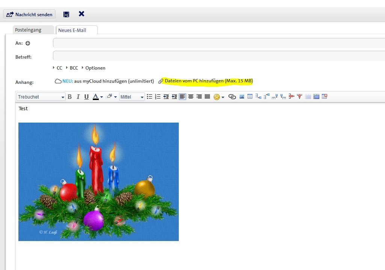Open the Mittel font size dropdown
Viewport: 385px width, 270px height.
[x=132, y=97]
